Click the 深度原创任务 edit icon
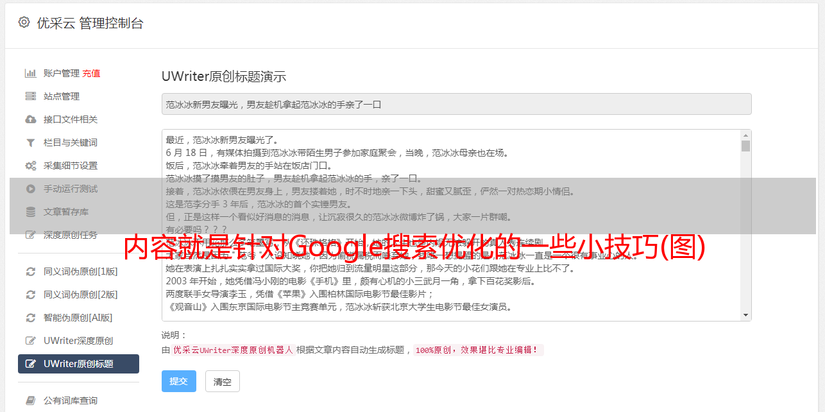Image resolution: width=825 pixels, height=412 pixels. (30, 235)
